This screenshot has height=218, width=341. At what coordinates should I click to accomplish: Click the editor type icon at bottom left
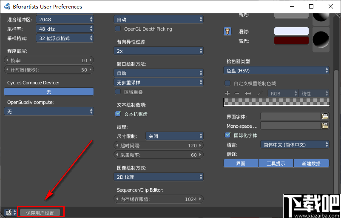(9, 212)
